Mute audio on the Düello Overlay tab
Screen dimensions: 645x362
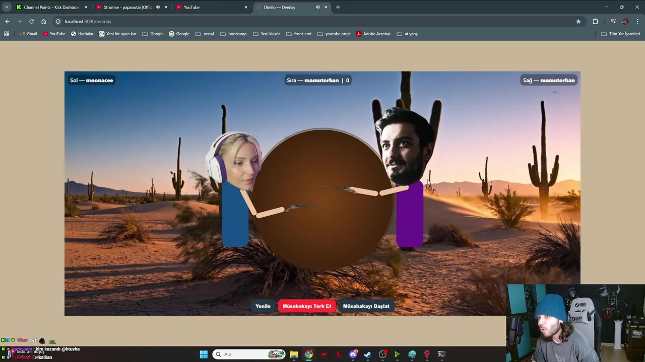(x=317, y=7)
